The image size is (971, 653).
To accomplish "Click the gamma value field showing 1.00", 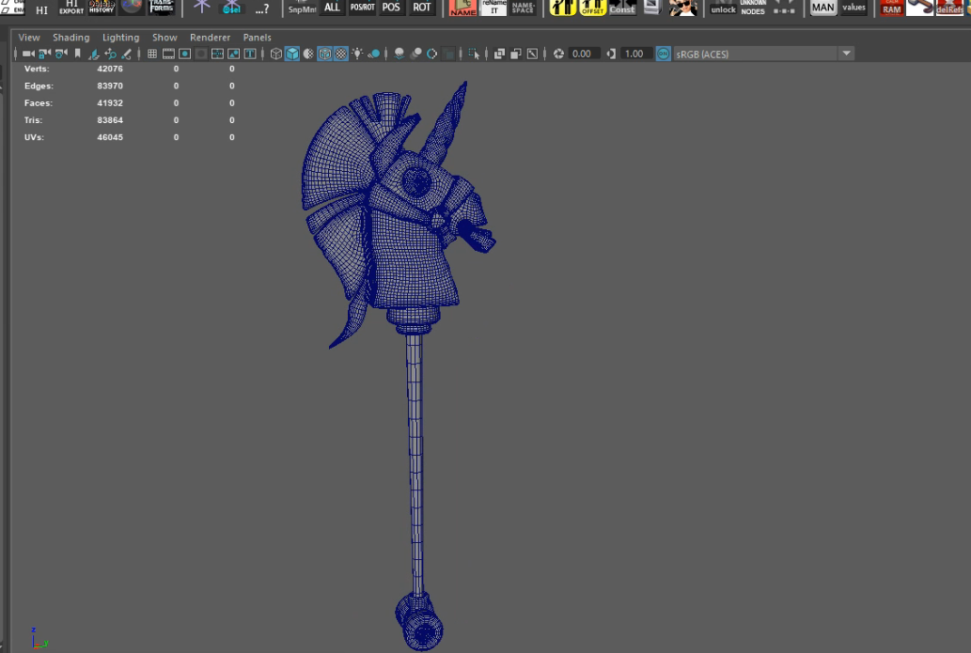I will [635, 54].
